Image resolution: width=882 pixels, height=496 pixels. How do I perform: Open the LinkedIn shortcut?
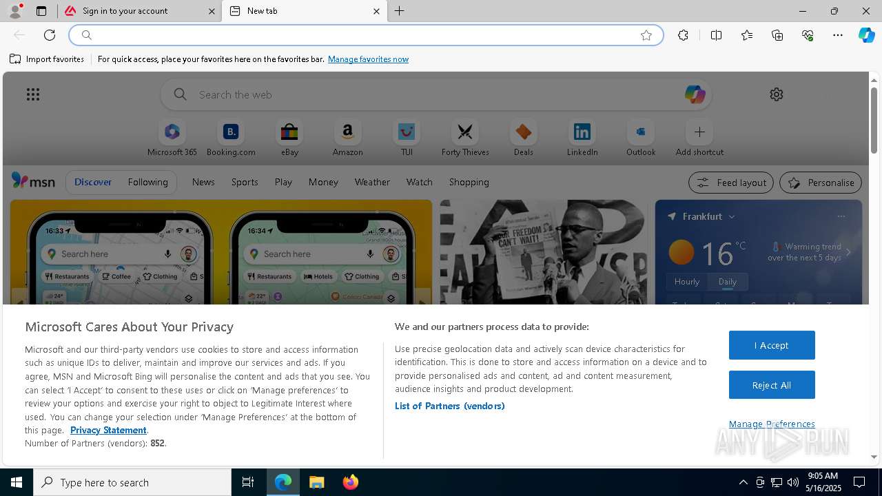point(582,138)
